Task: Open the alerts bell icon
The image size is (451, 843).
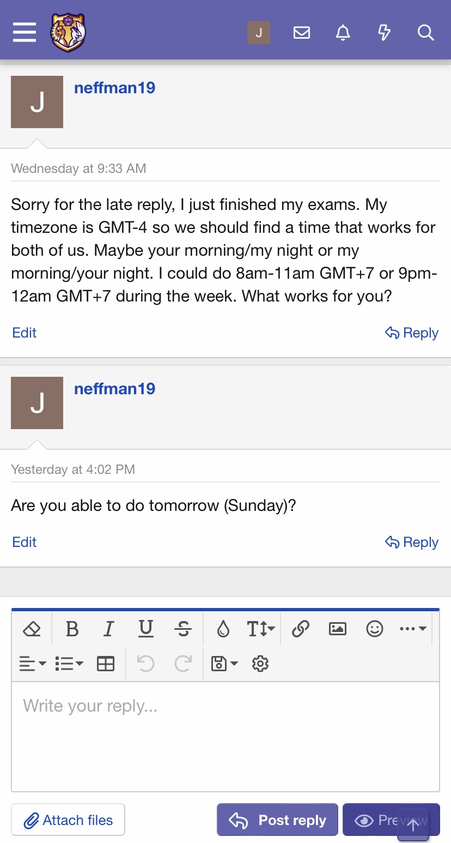Action: 343,33
